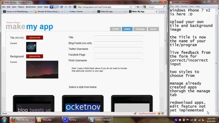Screen dimensions: 219x123
Task: Open the Firefox View menu
Action: 14,7
